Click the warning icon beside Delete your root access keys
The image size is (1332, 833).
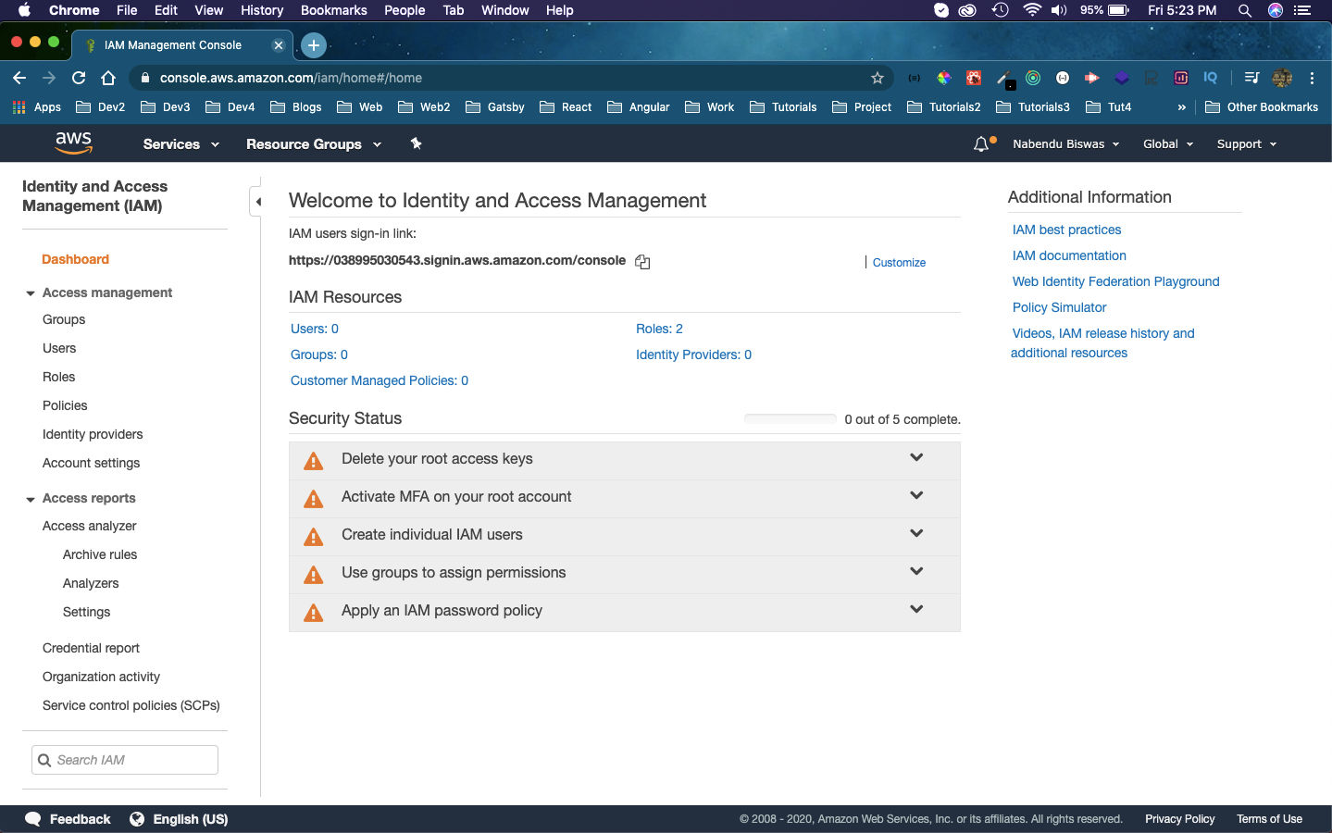pos(314,461)
